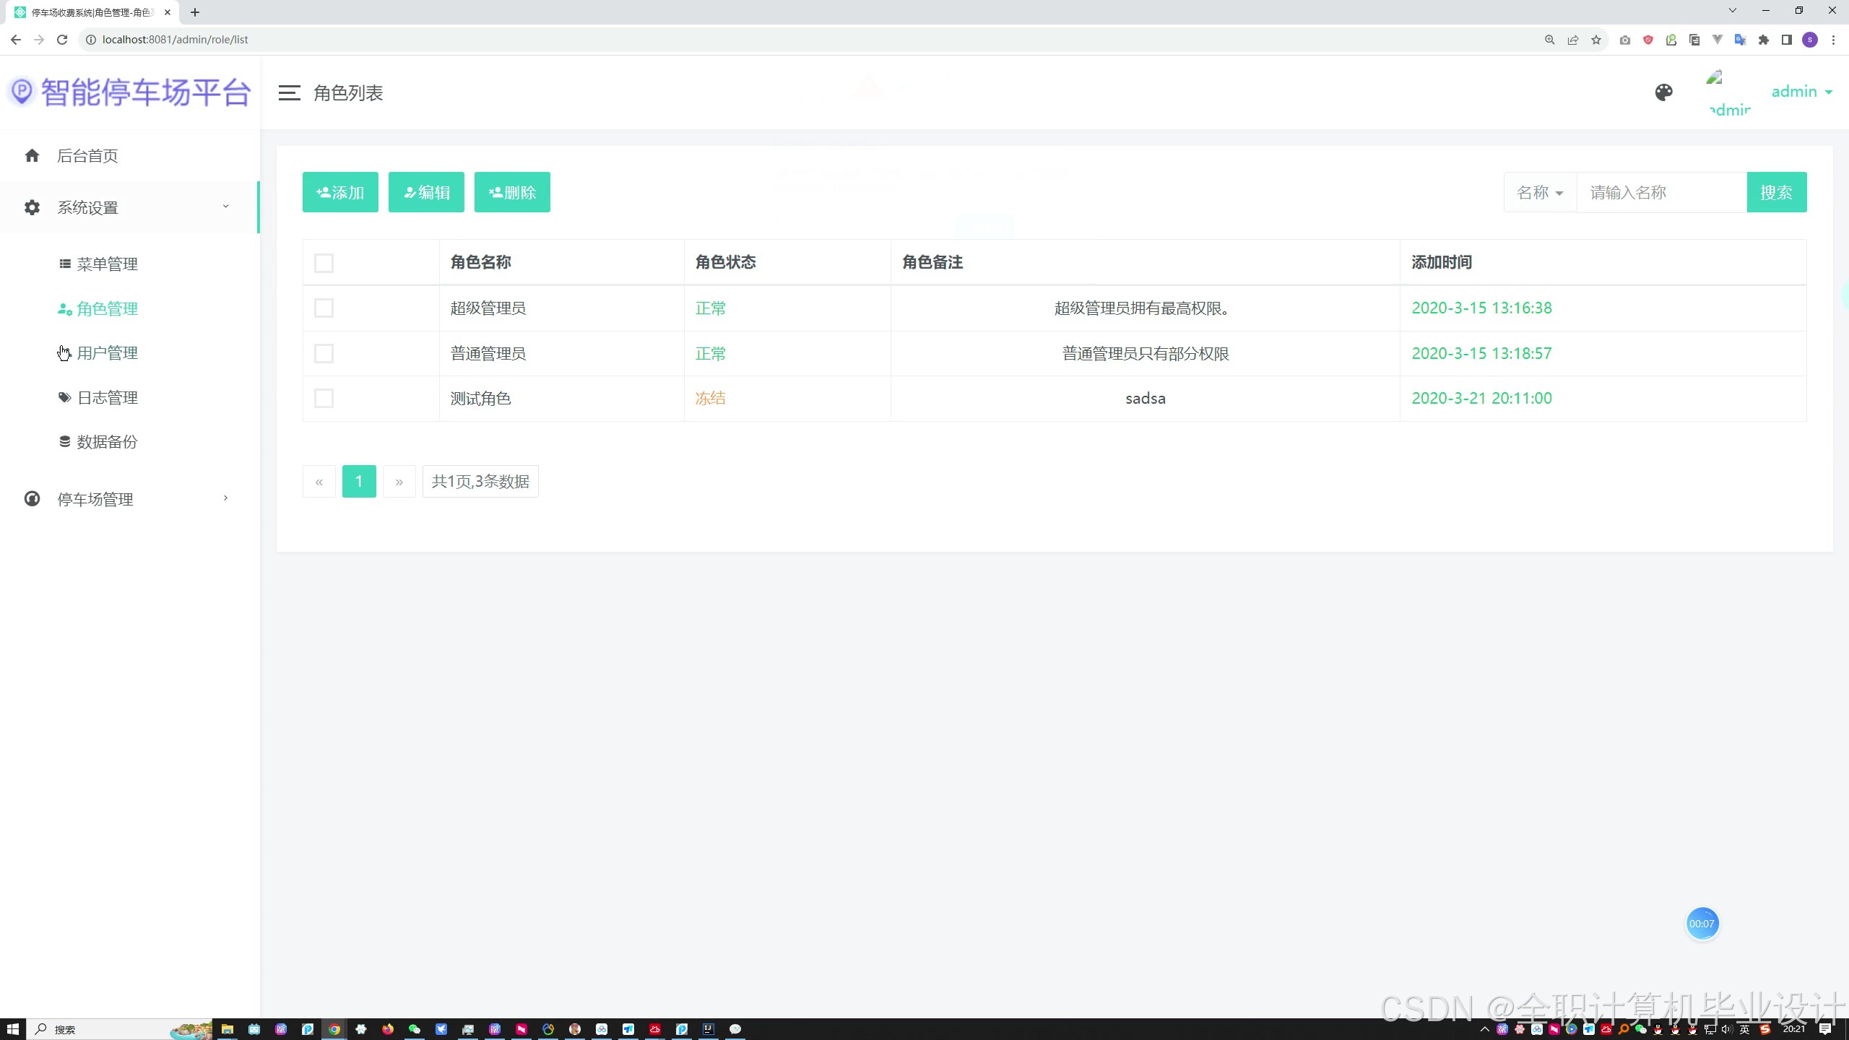The width and height of the screenshot is (1849, 1040).
Task: Open the 用户管理 menu item
Action: pos(107,353)
